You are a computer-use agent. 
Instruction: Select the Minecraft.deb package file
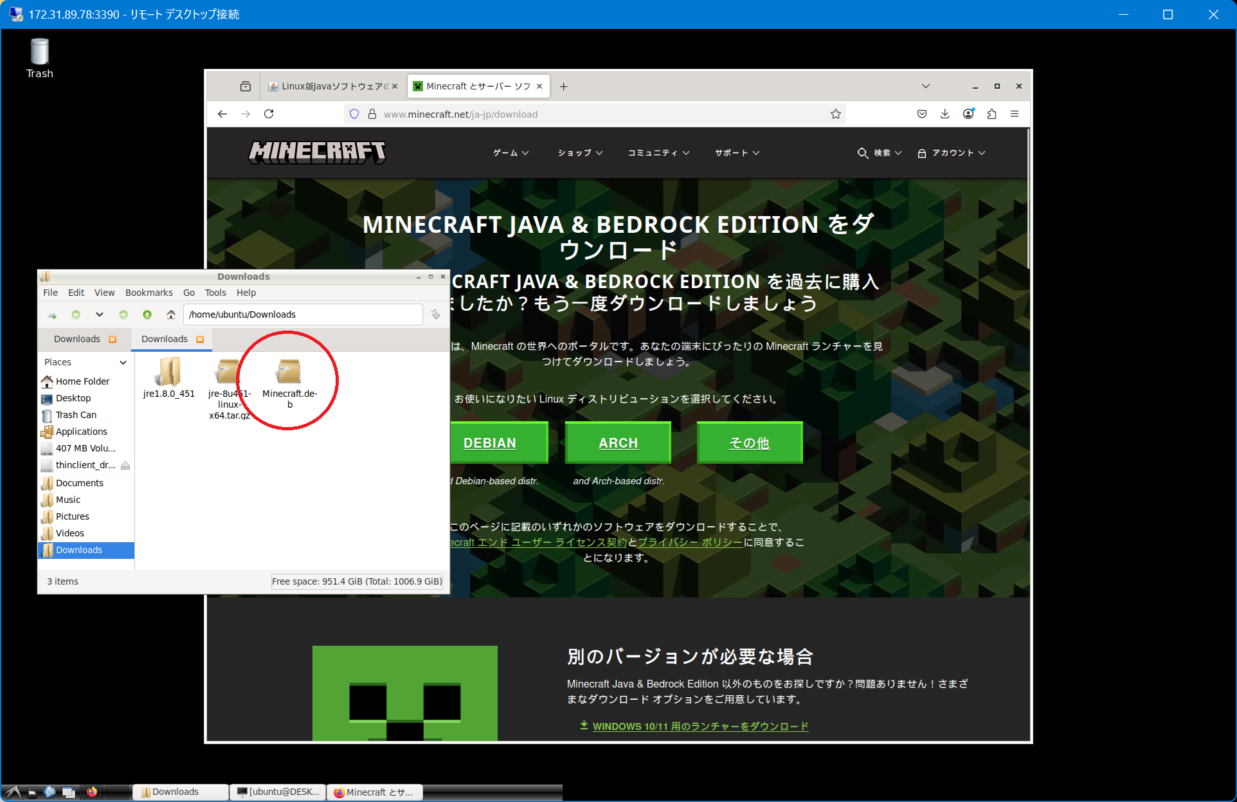(289, 383)
